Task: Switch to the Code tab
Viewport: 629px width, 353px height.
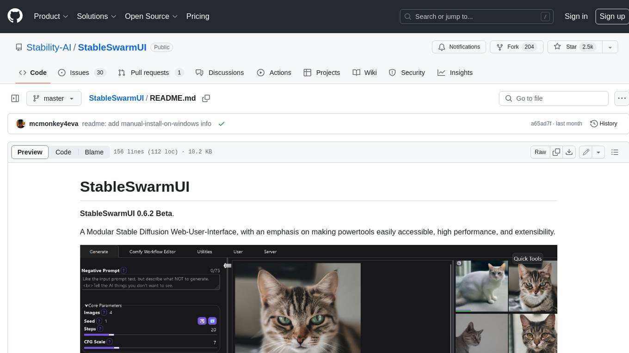Action: 32,73
